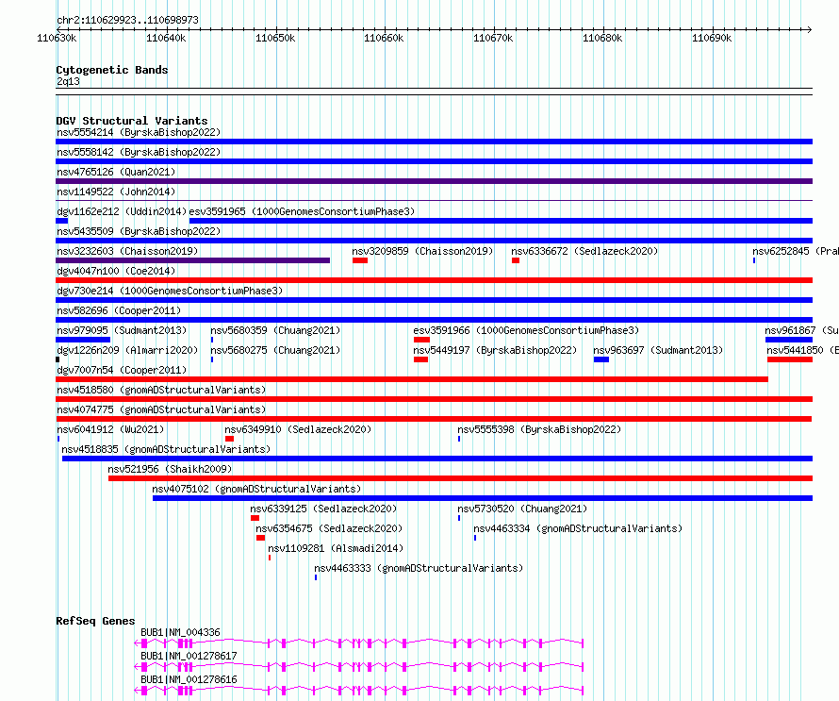
Task: Click red bar under nsv6336672
Action: (516, 260)
